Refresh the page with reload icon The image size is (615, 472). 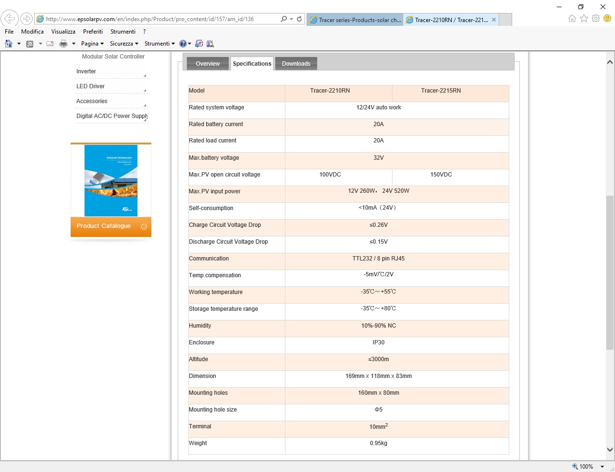pos(299,19)
